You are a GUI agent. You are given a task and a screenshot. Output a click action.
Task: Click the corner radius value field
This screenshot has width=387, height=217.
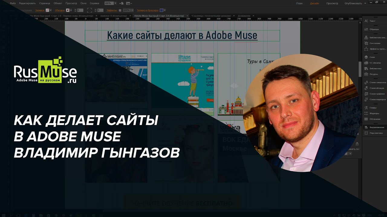tap(100, 10)
